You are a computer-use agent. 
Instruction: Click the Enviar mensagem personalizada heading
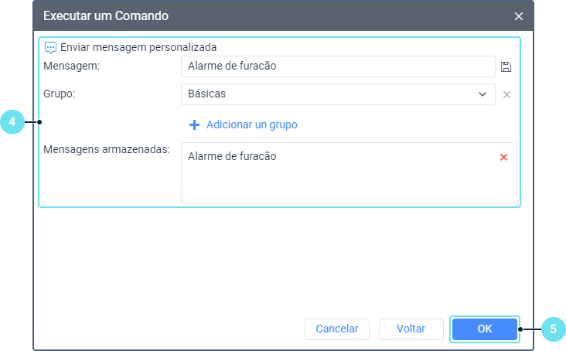click(x=138, y=46)
